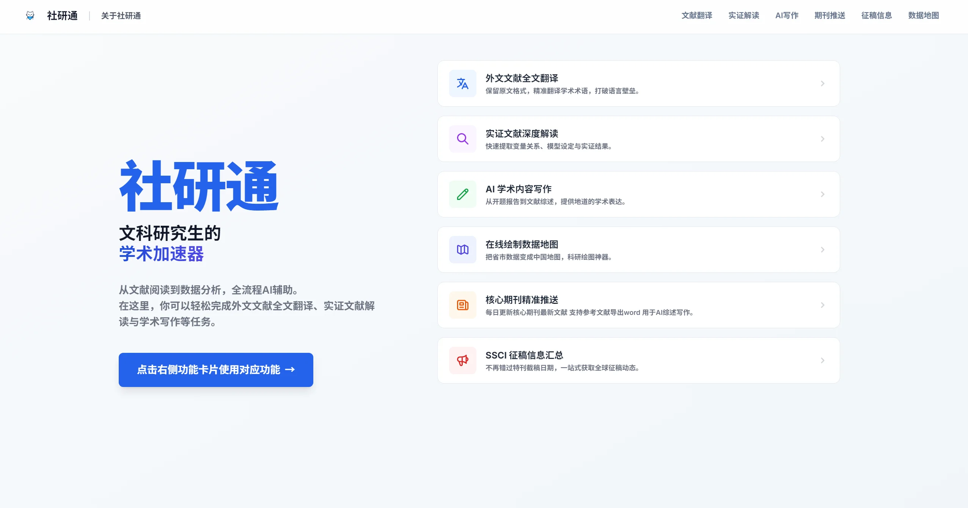
Task: Click the magnifier icon on 实证文献深度解读 card
Action: [x=462, y=139]
